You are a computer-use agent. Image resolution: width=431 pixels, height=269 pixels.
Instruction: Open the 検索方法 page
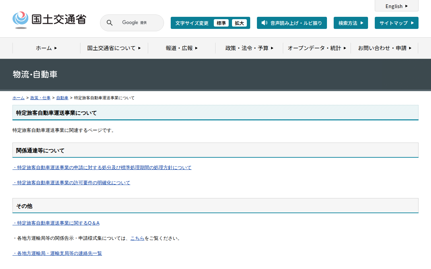351,23
